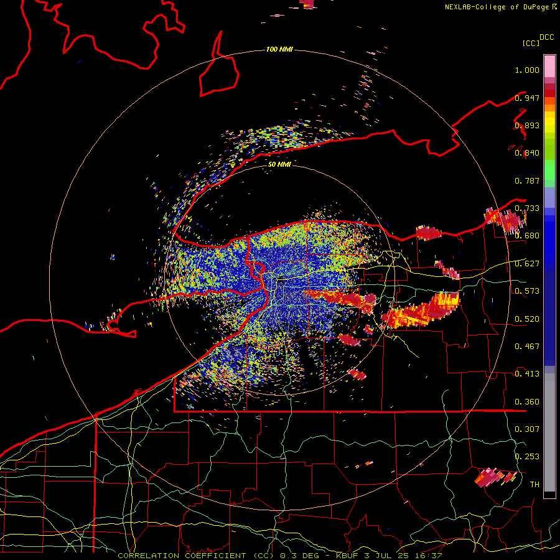Select the 0.360 scale value
The image size is (560, 560).
click(527, 402)
